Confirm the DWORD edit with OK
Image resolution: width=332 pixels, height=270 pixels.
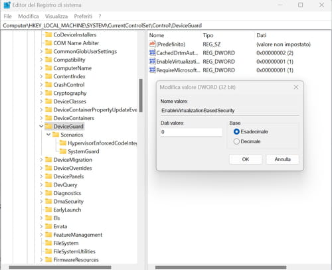pos(246,159)
